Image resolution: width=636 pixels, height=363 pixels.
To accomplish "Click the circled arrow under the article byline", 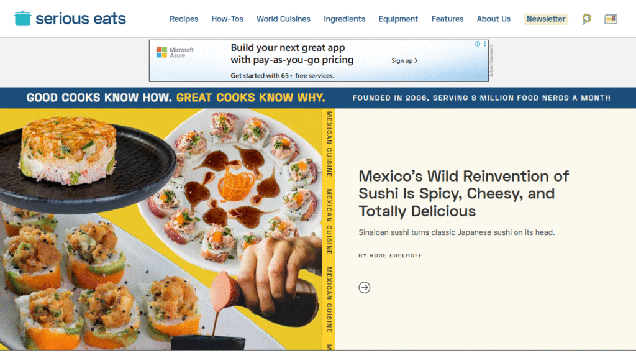I will [x=364, y=287].
